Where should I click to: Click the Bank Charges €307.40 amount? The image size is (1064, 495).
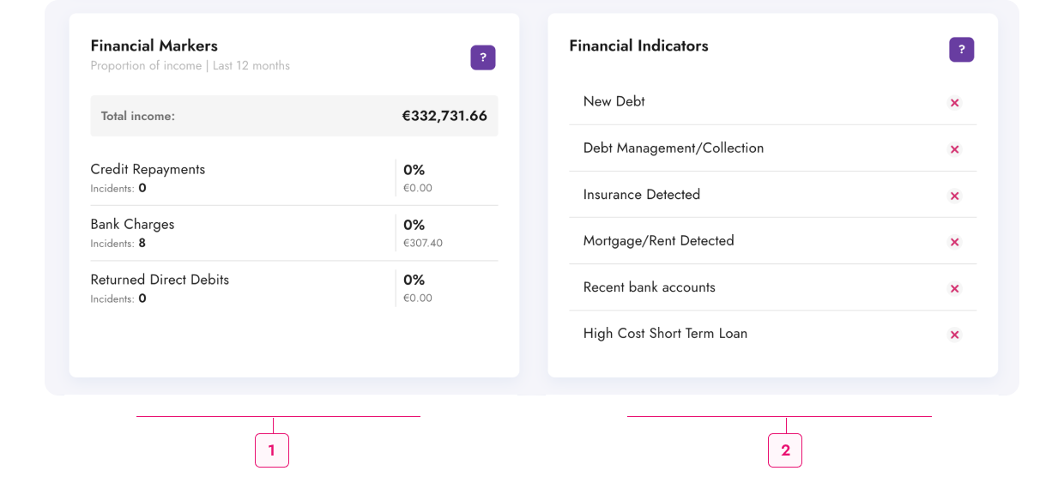(423, 244)
